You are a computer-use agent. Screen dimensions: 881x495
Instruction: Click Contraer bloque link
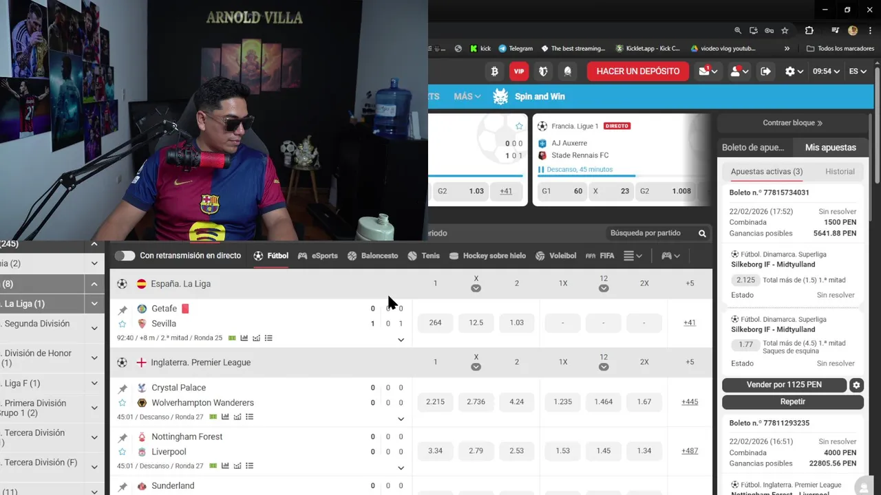tap(793, 123)
